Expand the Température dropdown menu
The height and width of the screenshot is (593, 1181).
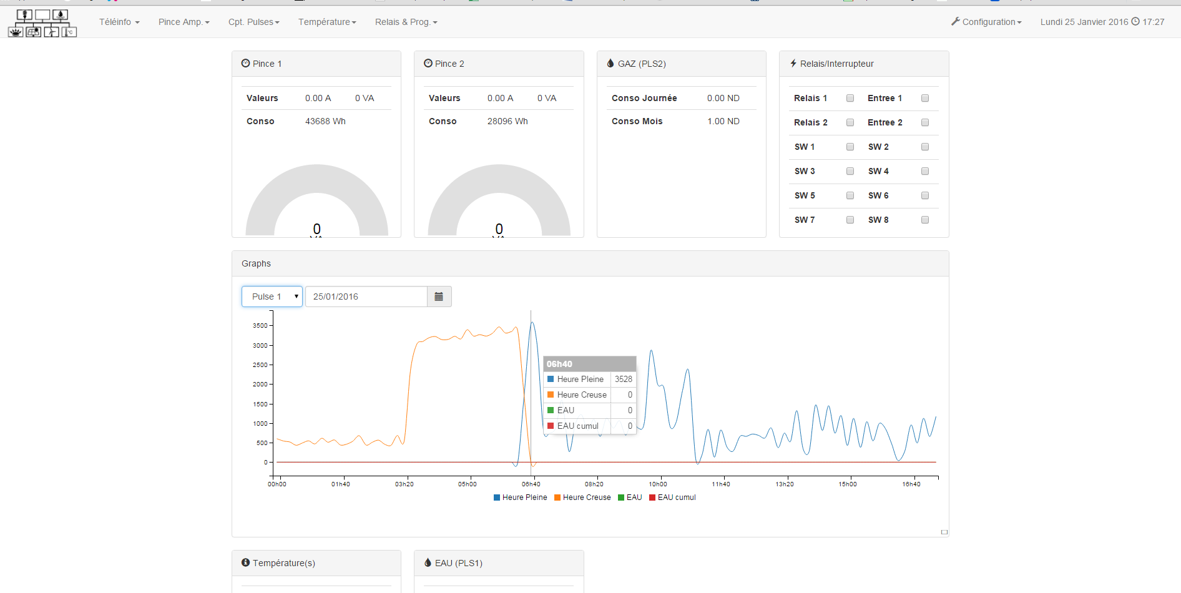coord(327,22)
